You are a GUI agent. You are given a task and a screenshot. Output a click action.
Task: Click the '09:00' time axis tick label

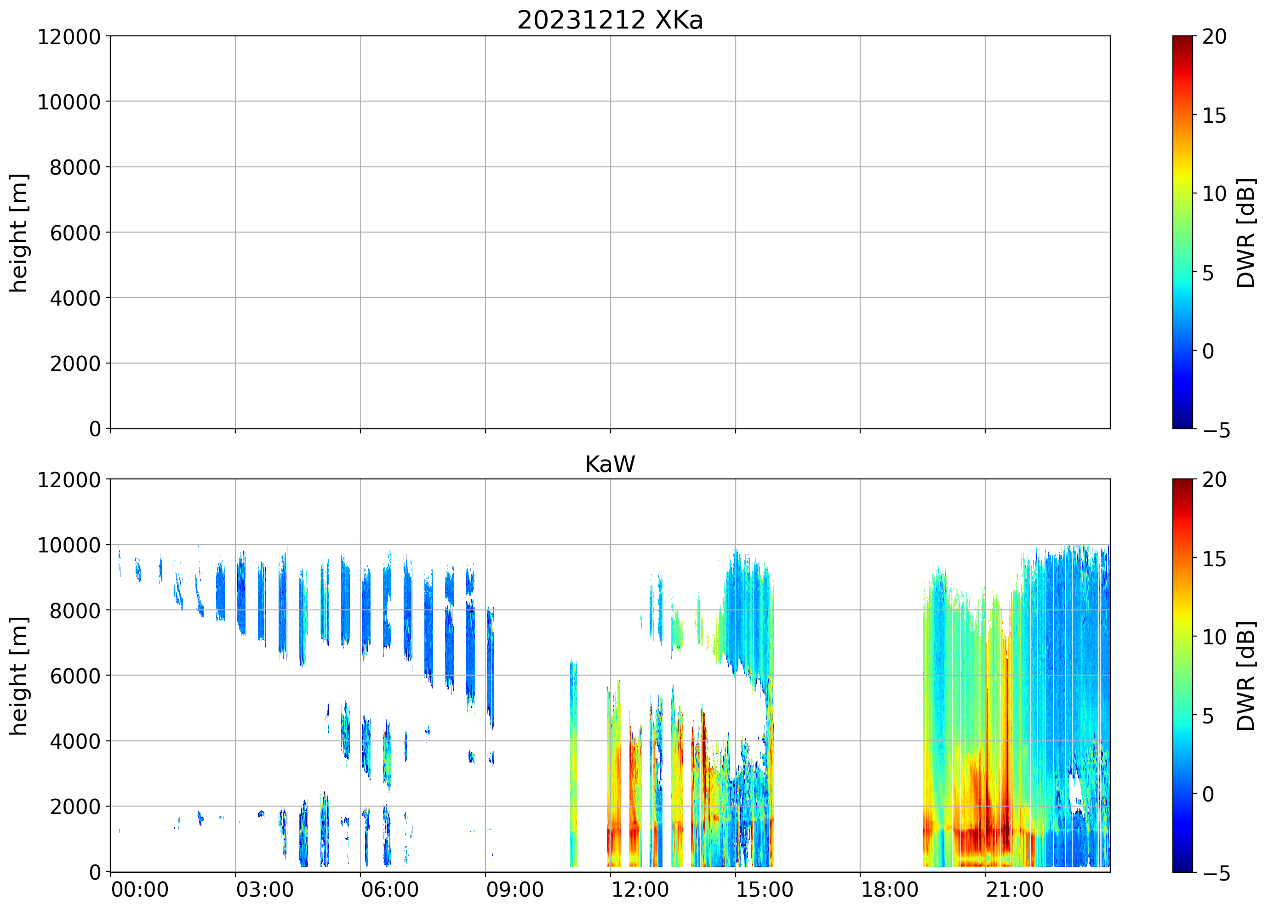click(514, 889)
